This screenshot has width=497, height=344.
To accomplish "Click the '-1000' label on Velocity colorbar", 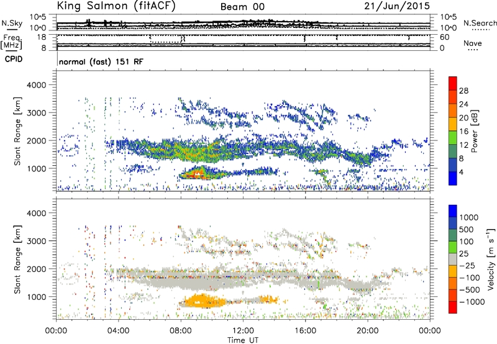I will tap(472, 302).
